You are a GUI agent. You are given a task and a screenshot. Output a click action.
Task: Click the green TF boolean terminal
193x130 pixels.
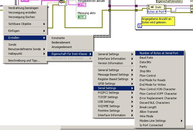[x=82, y=17]
